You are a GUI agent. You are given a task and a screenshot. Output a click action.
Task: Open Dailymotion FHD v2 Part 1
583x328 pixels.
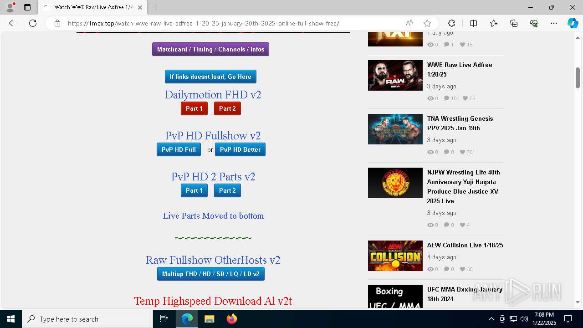[194, 108]
